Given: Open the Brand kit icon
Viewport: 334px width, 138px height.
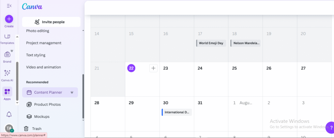Looking at the screenshot, I should tap(8, 56).
